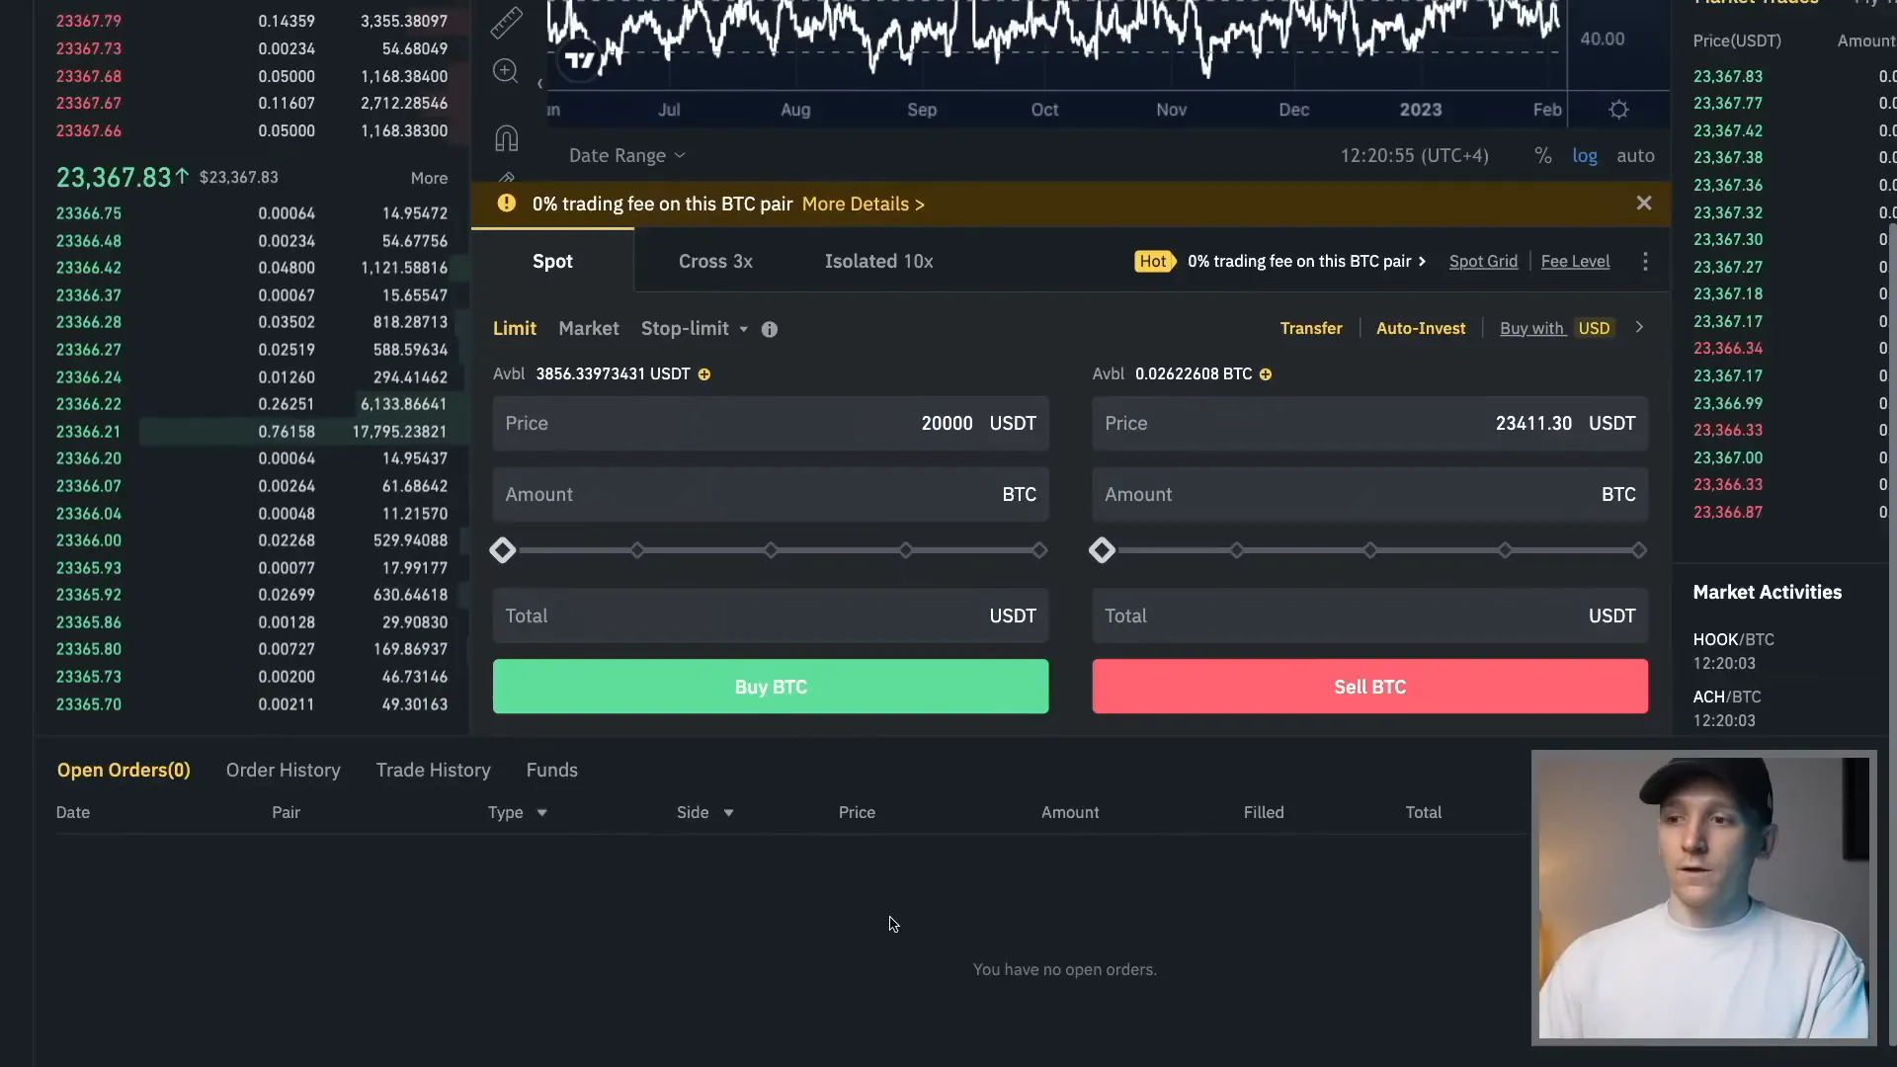Click the Stop-limit info icon
This screenshot has height=1067, width=1897.
click(x=770, y=329)
